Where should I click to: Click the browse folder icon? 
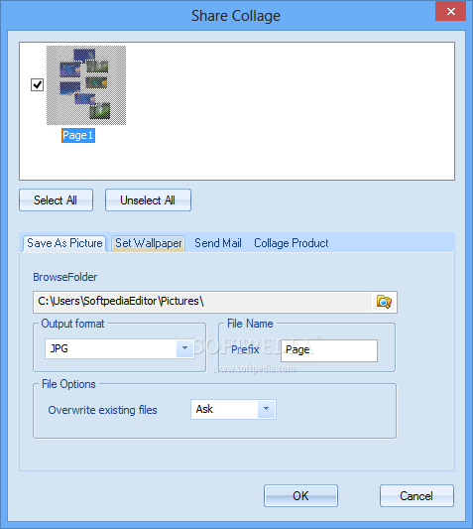[384, 302]
